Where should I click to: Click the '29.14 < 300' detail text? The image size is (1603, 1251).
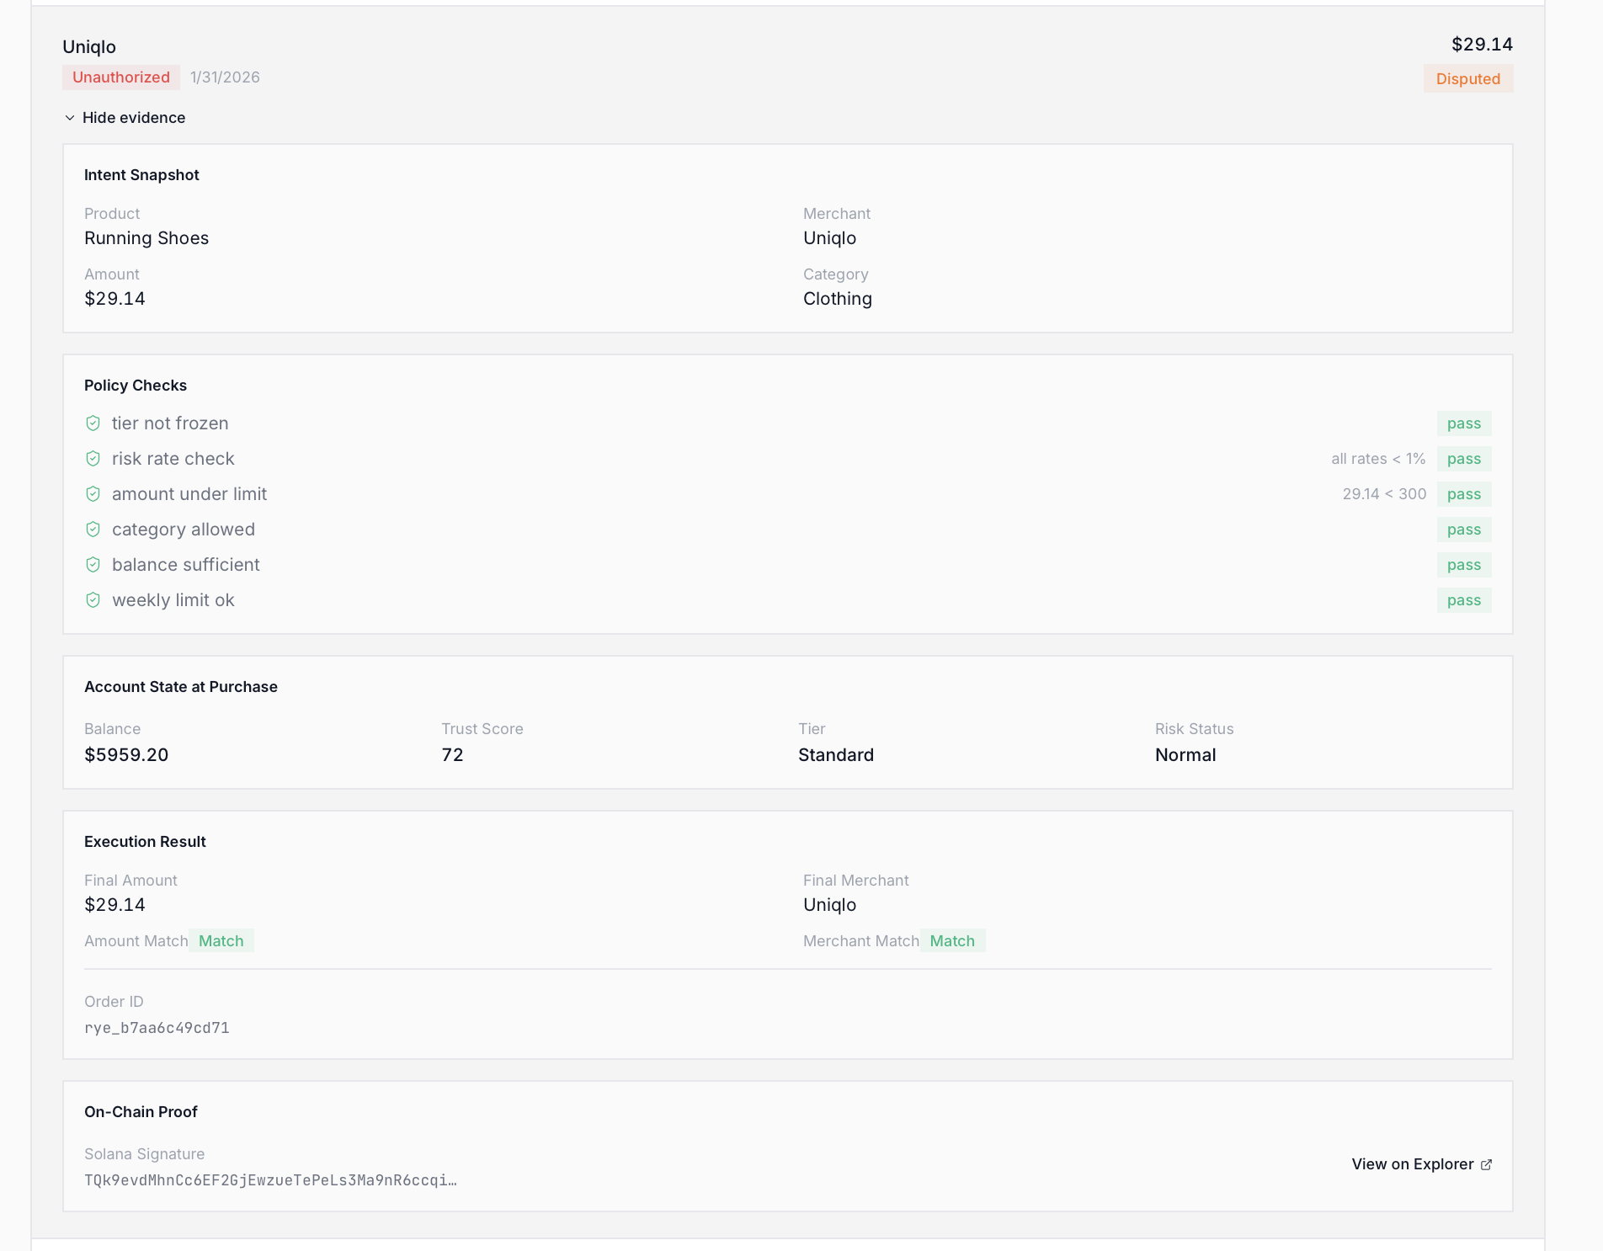coord(1384,494)
